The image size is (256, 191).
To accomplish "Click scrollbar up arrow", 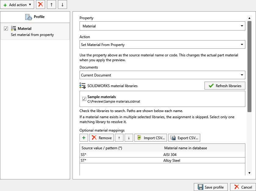I will point(249,18).
